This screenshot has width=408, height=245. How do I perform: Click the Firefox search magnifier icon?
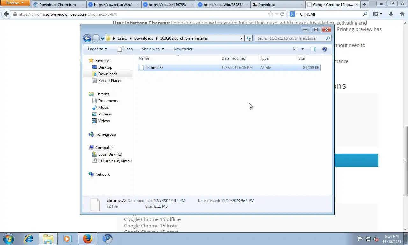(365, 14)
